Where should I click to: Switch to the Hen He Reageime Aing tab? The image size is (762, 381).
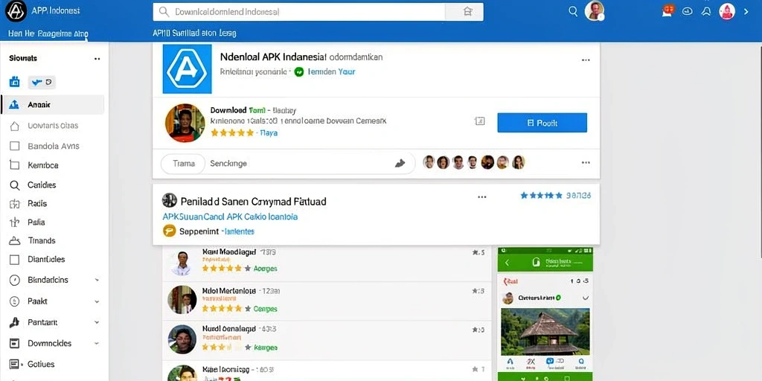[x=48, y=33]
